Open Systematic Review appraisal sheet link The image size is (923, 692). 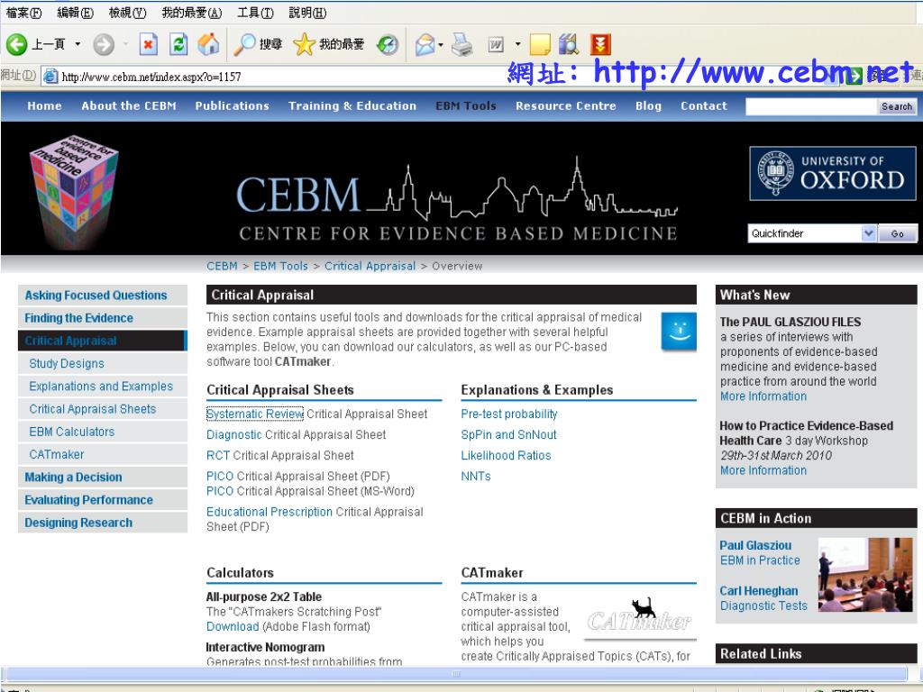point(255,414)
